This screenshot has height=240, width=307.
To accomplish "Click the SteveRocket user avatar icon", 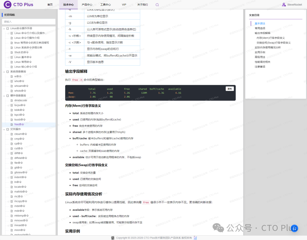I will (284, 5).
